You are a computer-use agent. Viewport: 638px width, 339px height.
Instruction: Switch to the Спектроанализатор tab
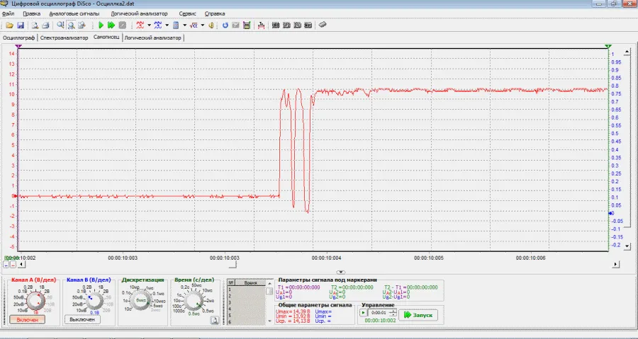(x=64, y=38)
